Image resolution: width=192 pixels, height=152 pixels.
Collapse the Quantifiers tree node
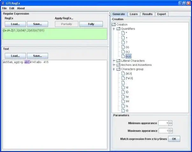tap(114, 29)
